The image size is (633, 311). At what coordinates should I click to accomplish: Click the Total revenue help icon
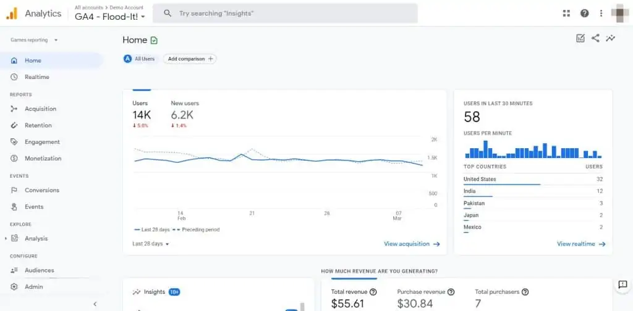(373, 292)
